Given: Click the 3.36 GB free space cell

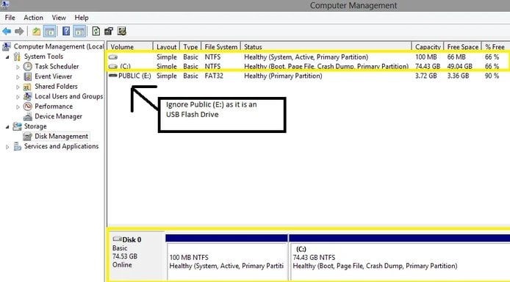Looking at the screenshot, I should coord(458,76).
